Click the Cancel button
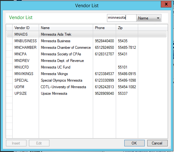This screenshot has width=174, height=152. pyautogui.click(x=157, y=143)
